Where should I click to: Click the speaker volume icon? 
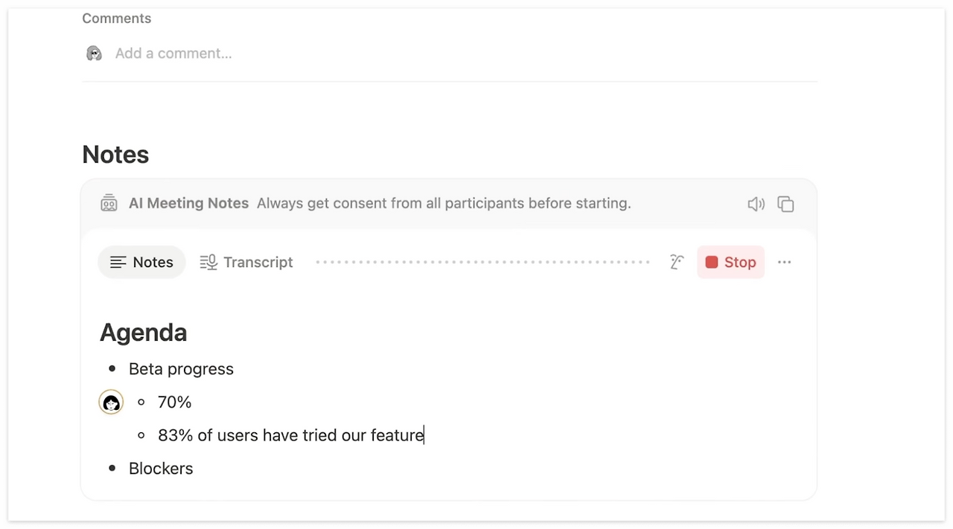coord(756,204)
